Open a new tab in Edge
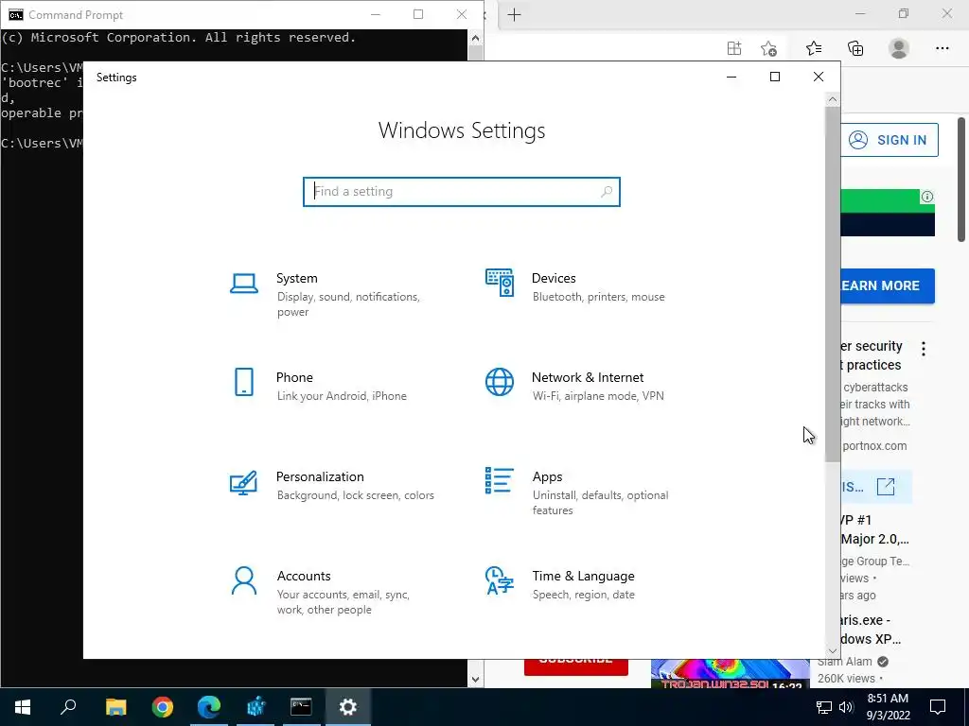 click(514, 14)
